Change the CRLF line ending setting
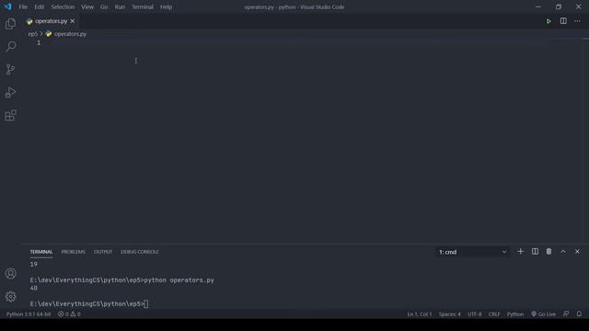Image resolution: width=589 pixels, height=331 pixels. tap(494, 314)
